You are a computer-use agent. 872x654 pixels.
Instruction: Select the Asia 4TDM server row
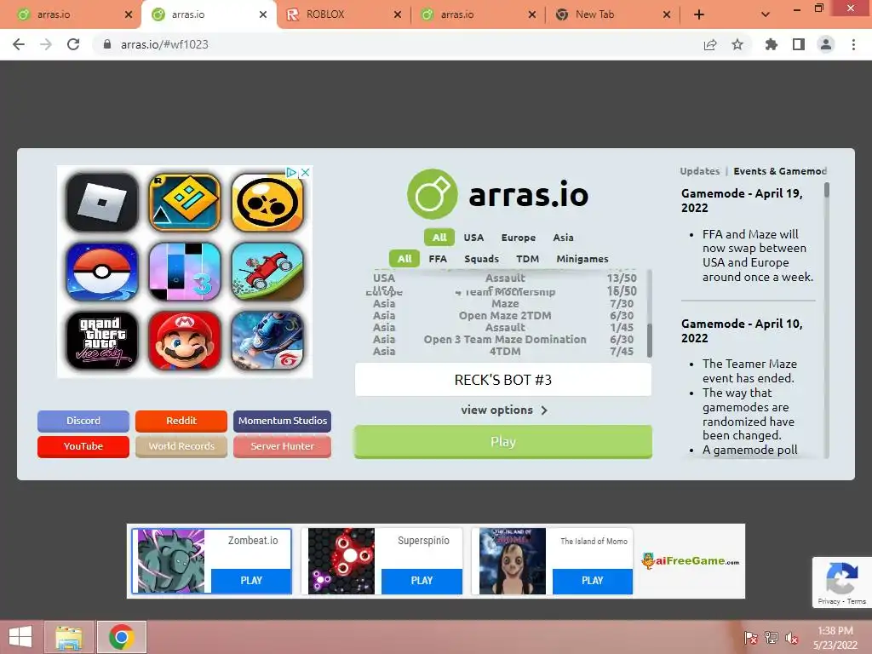[502, 352]
